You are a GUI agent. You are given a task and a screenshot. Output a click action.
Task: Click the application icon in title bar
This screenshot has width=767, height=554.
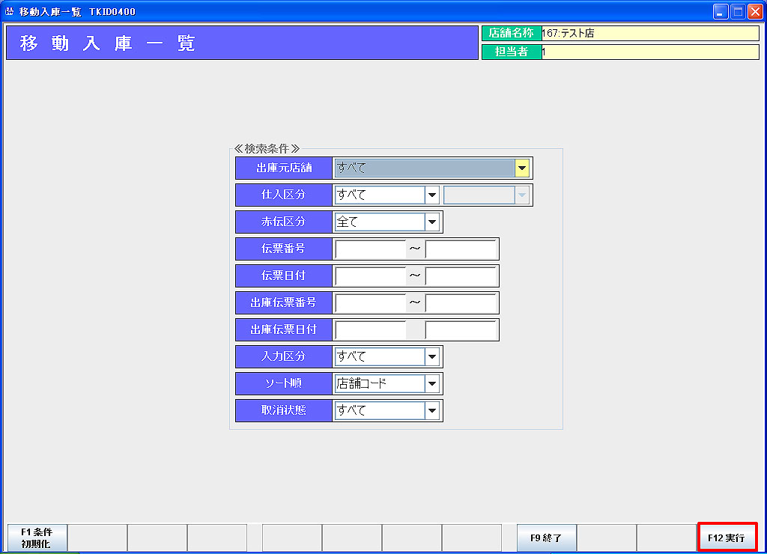coord(9,12)
